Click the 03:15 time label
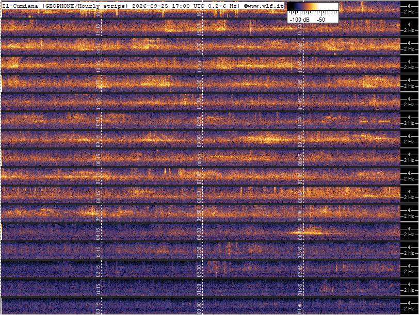 point(98,253)
